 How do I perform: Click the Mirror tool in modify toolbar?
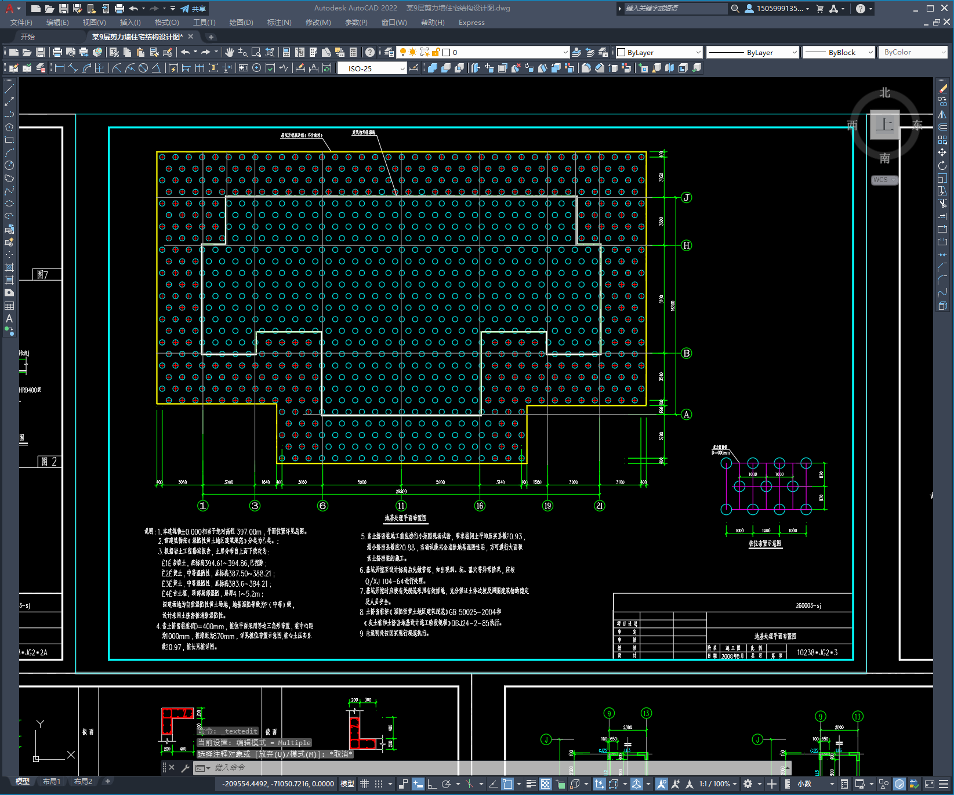coord(942,114)
